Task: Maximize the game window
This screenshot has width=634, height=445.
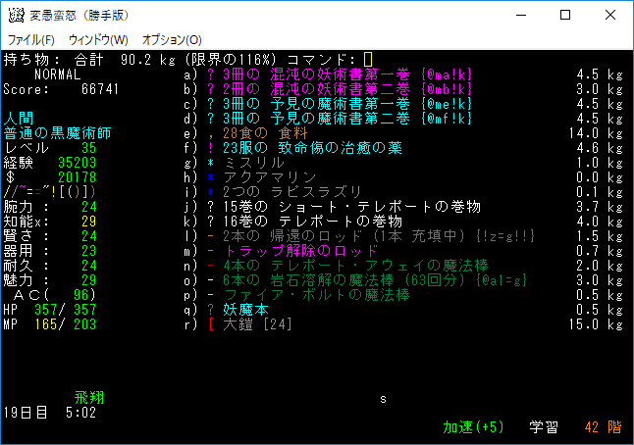Action: [x=565, y=16]
